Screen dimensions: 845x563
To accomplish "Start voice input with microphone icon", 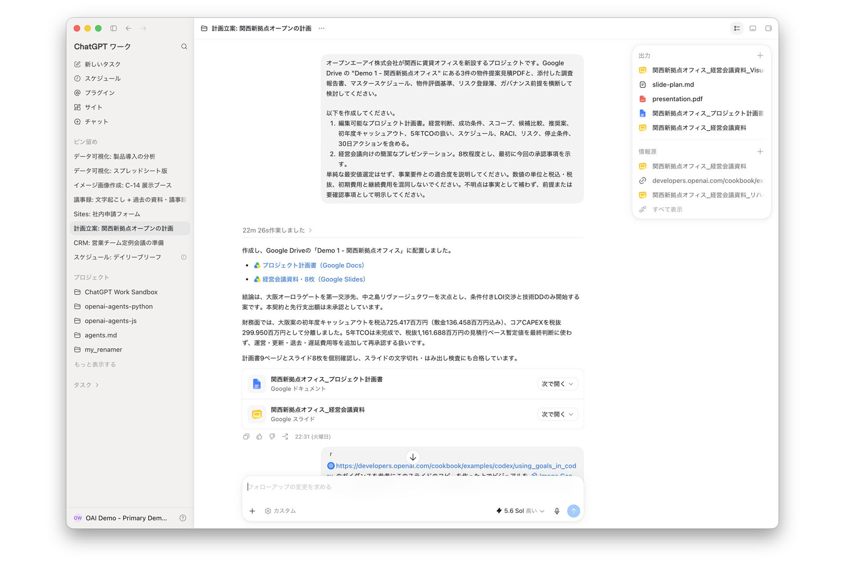I will (557, 511).
